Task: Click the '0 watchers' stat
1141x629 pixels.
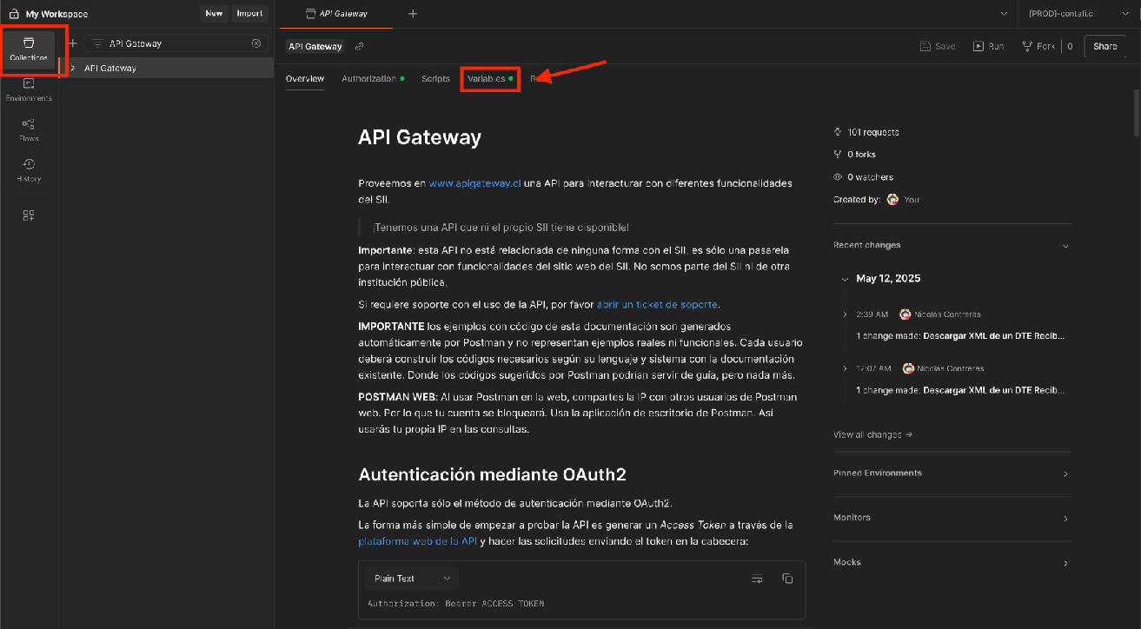Action: point(863,177)
